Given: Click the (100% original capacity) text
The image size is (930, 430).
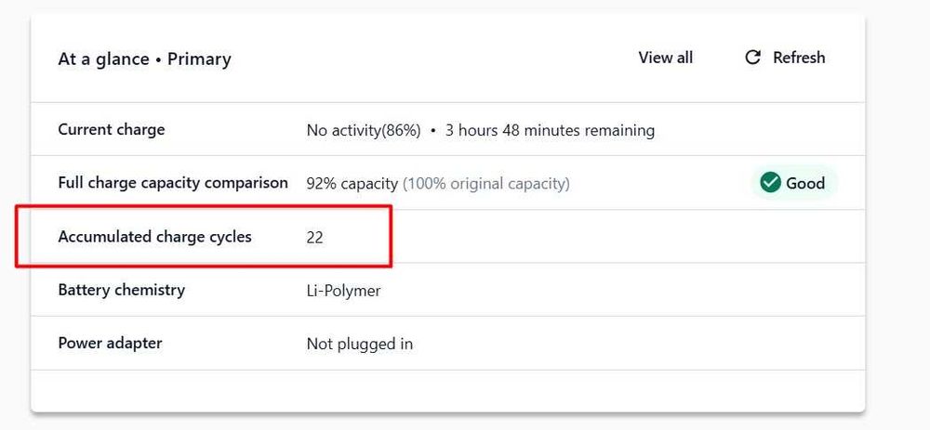Looking at the screenshot, I should (x=486, y=184).
